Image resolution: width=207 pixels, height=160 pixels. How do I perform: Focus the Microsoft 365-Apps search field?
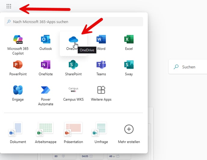click(74, 22)
